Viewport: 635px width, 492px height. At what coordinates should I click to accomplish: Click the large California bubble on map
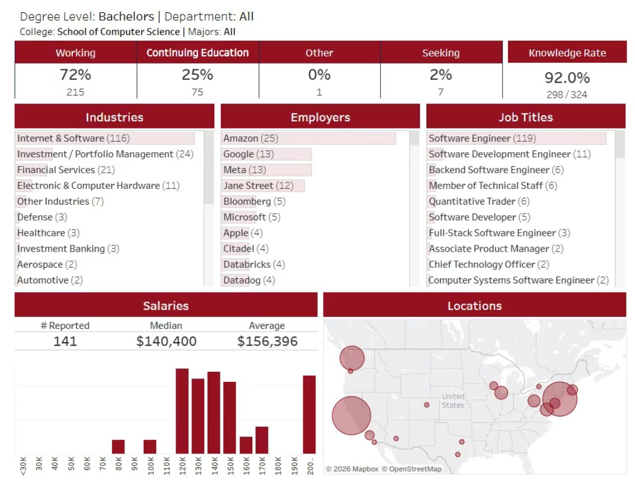(x=351, y=415)
